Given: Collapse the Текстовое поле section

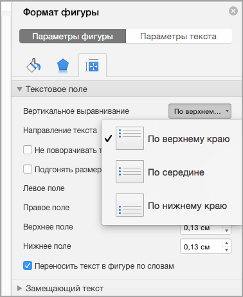Looking at the screenshot, I should [x=20, y=89].
